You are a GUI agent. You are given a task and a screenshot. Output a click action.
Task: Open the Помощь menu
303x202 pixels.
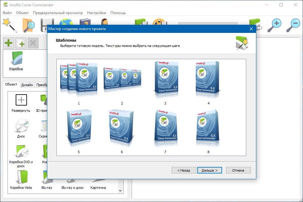(118, 13)
